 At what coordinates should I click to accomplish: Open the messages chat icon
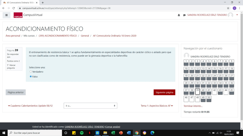[184, 15]
